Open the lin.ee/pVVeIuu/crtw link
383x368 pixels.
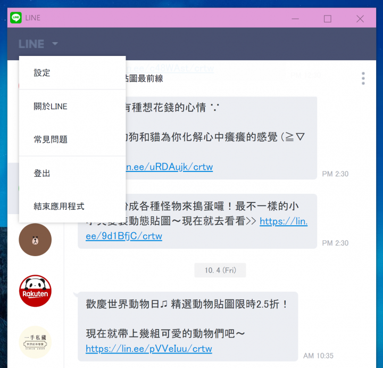149,348
